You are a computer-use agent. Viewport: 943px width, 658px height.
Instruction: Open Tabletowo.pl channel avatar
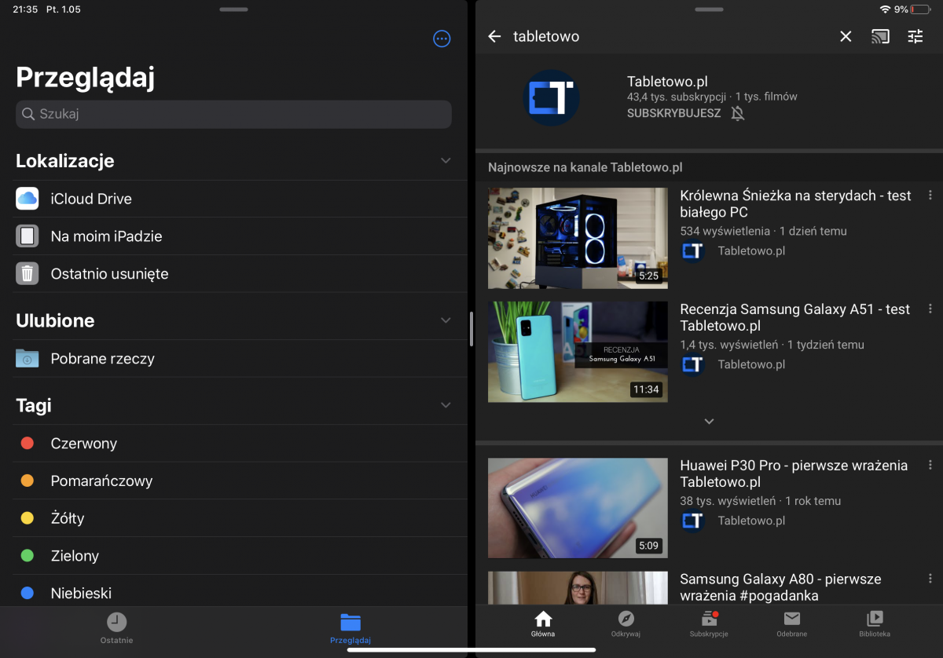(x=552, y=98)
